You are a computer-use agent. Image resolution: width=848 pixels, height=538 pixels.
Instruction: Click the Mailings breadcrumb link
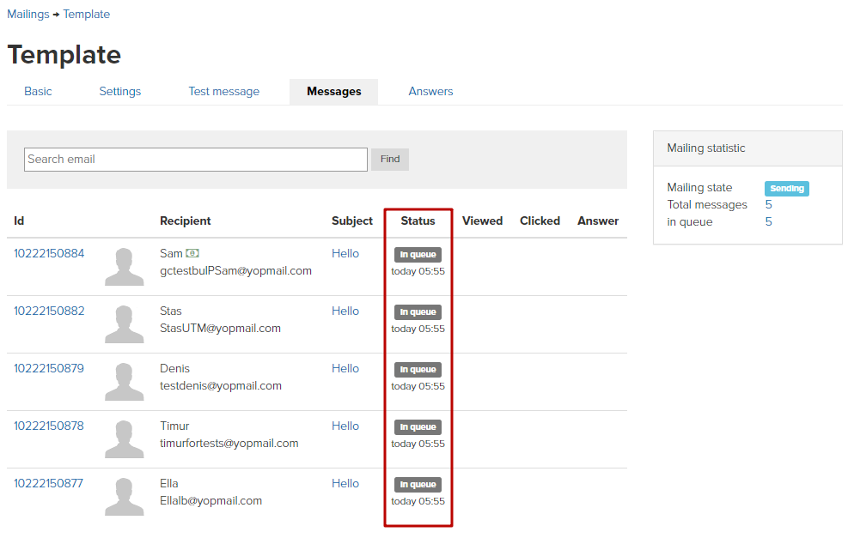pos(28,14)
